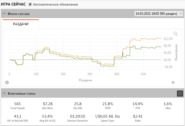Open graph settings gear icon

(x=7, y=82)
